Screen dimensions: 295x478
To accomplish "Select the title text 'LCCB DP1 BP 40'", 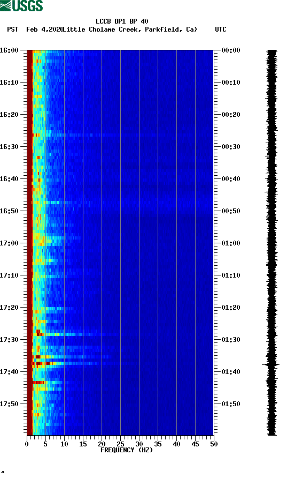I will 122,21.
